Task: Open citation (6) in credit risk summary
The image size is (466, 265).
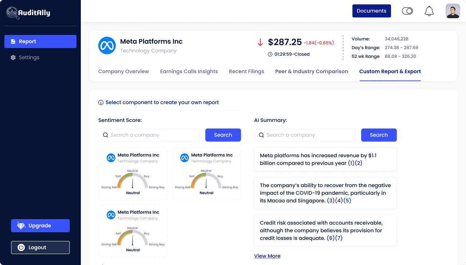Action: [x=331, y=238]
